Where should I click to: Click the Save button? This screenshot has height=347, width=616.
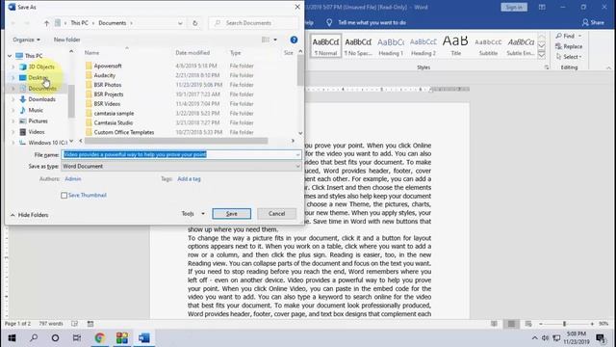[231, 214]
